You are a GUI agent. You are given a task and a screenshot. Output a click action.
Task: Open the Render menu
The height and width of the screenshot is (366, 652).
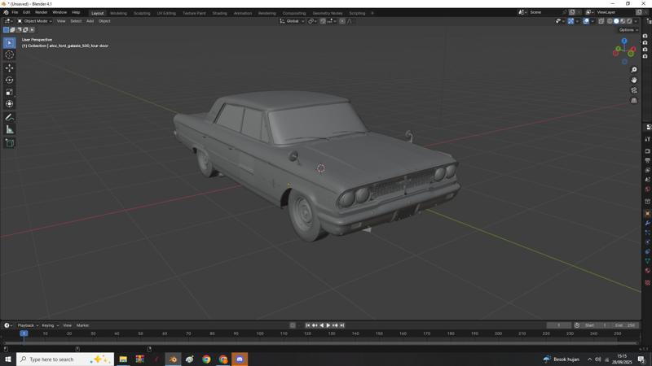click(42, 12)
